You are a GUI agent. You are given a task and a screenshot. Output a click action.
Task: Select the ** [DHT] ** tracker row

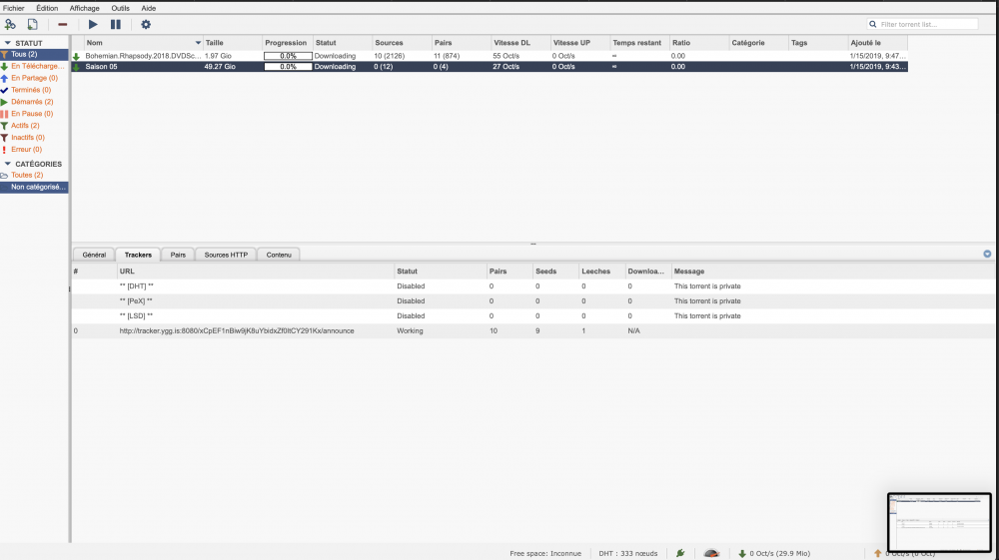point(533,286)
